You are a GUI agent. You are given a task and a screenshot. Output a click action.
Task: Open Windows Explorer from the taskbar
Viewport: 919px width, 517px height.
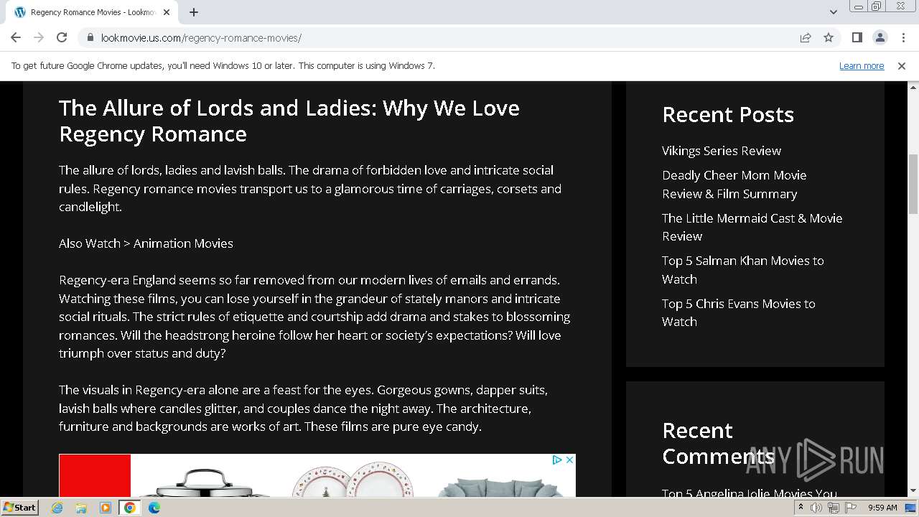pos(81,508)
